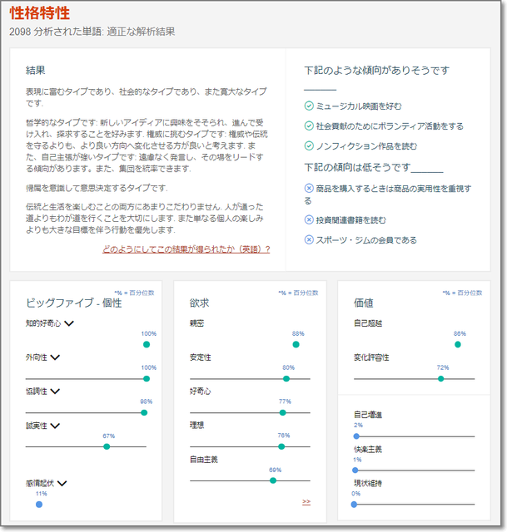Screen dimensions: 507x532
Task: Click the 自己増進 2% blue slider dot
Action: (356, 435)
